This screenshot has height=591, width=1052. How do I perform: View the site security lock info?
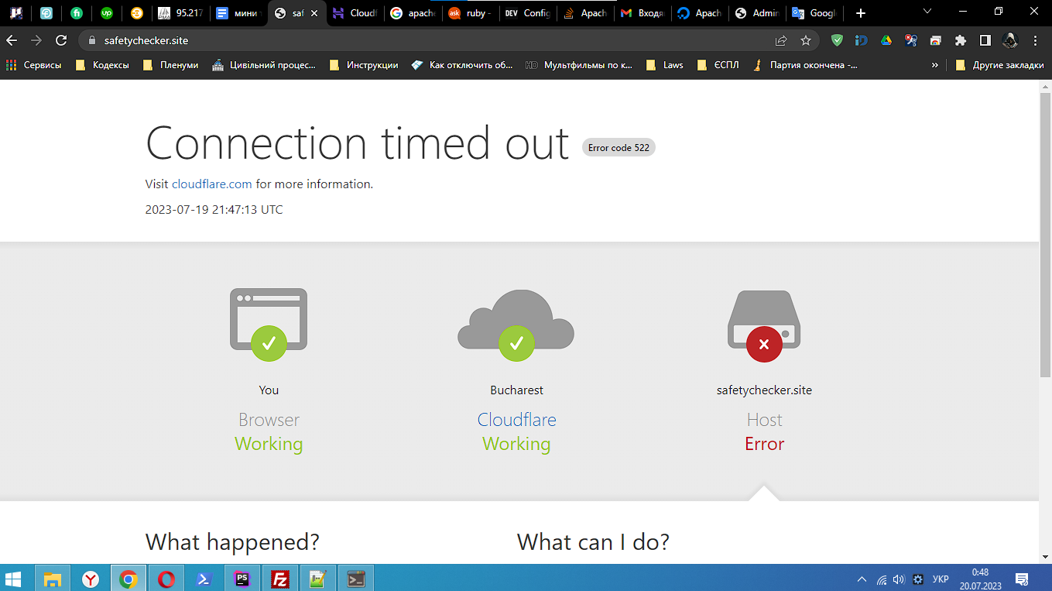[x=91, y=40]
